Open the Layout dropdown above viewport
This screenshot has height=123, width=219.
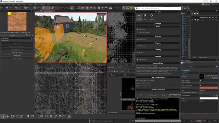(x=49, y=11)
